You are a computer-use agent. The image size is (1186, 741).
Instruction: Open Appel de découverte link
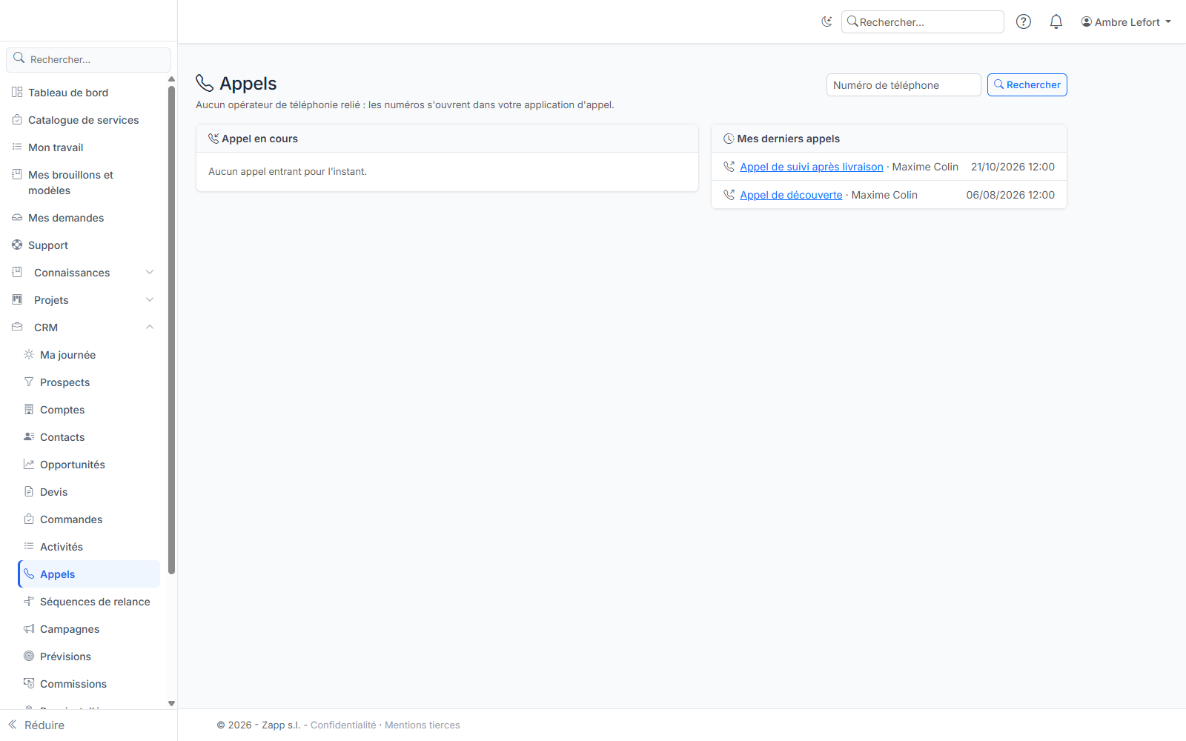click(791, 195)
